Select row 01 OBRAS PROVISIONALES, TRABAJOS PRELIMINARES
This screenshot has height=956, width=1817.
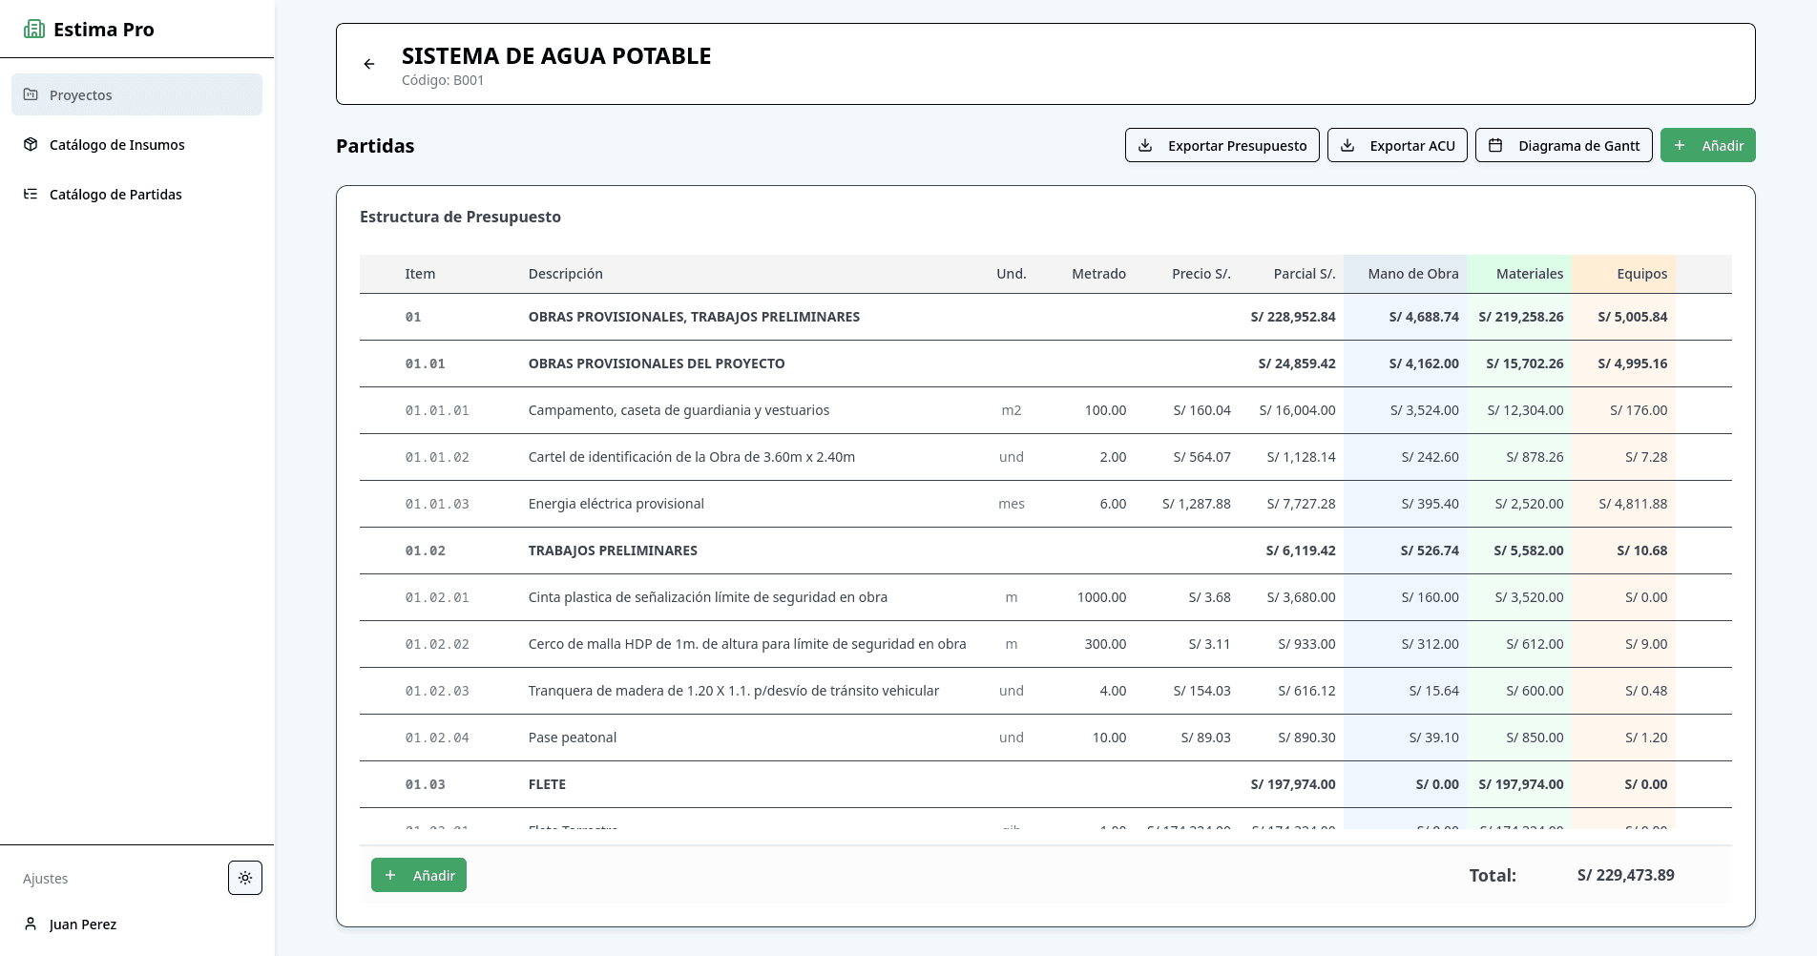[x=1045, y=317]
